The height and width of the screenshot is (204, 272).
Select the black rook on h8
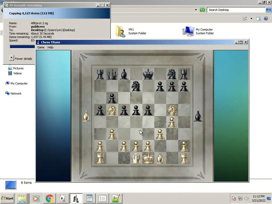[x=184, y=74]
